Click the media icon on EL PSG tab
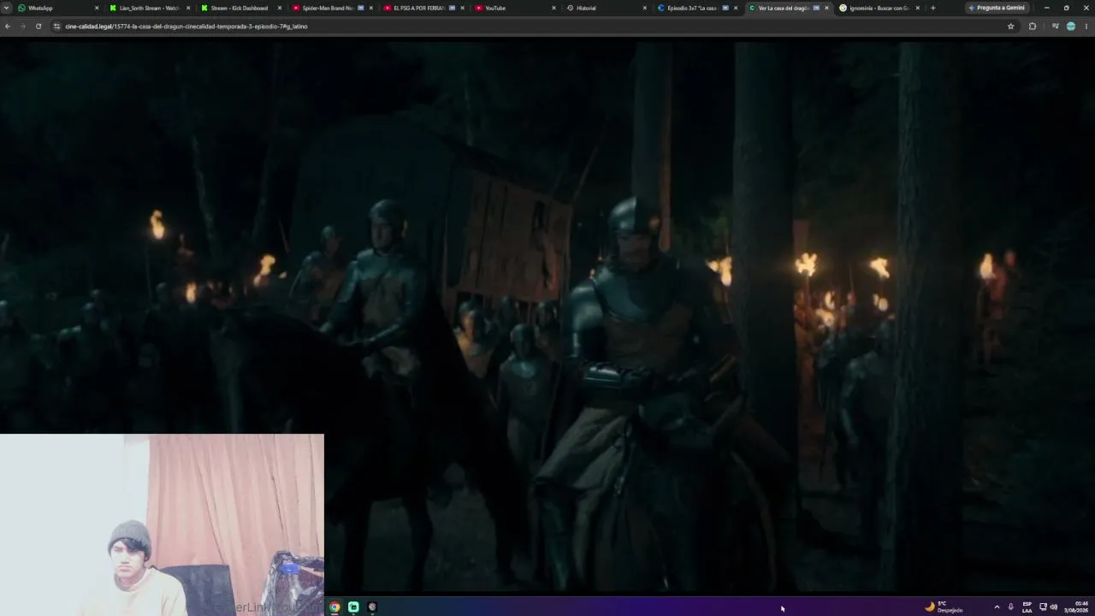This screenshot has width=1095, height=616. (x=452, y=8)
